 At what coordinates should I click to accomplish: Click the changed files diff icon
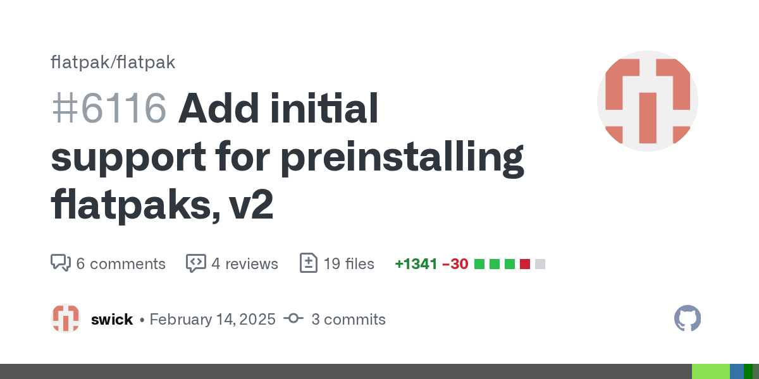coord(308,263)
